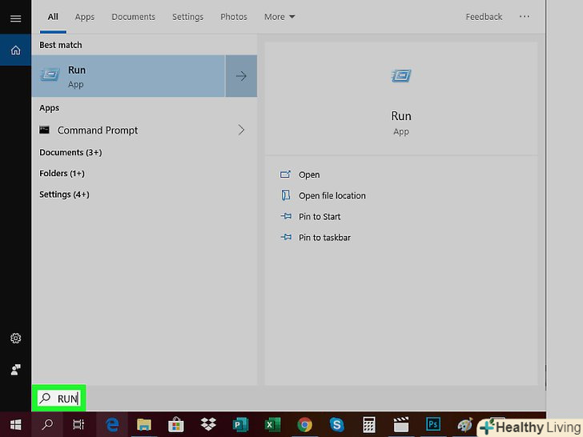Click the Feedback link

click(x=484, y=17)
